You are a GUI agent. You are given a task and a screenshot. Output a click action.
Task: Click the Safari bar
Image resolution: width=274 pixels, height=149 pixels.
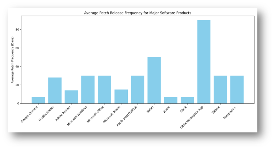tap(154, 80)
